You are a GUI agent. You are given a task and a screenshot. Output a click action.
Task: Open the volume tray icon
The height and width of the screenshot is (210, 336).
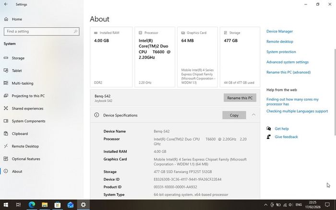coord(290,205)
